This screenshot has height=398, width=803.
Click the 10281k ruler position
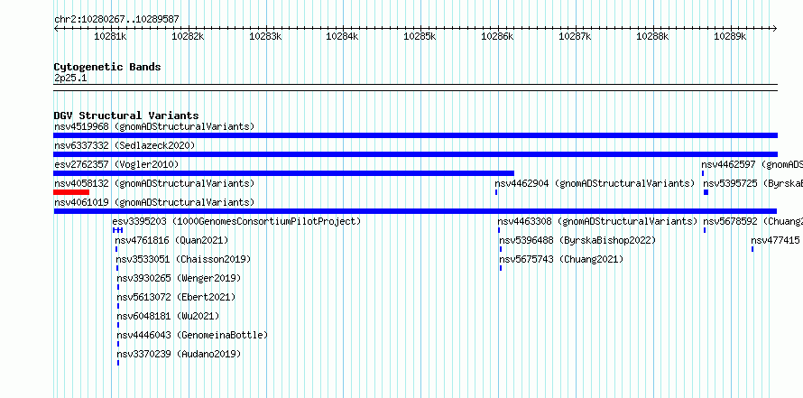(111, 36)
